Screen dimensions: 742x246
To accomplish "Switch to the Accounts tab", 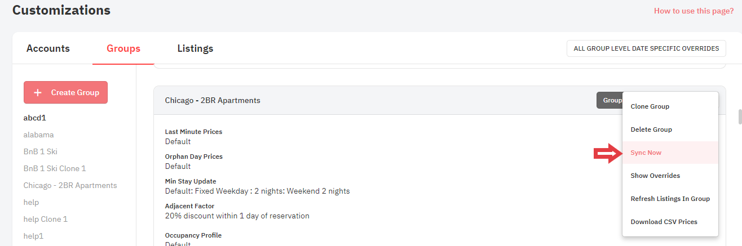I will coord(48,48).
